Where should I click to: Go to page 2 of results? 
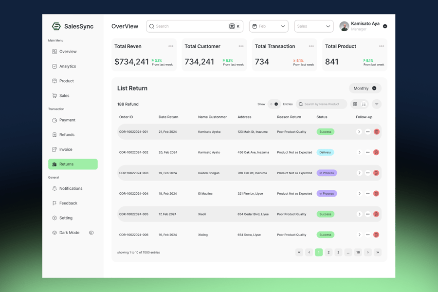328,252
